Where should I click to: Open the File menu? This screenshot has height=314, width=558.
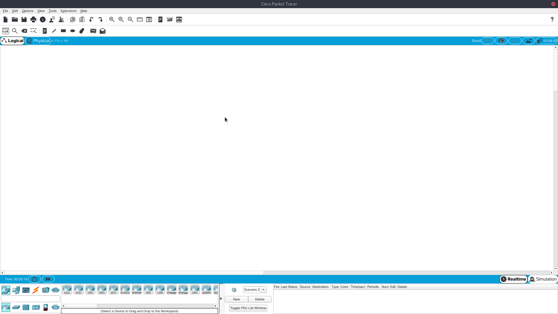pyautogui.click(x=6, y=11)
